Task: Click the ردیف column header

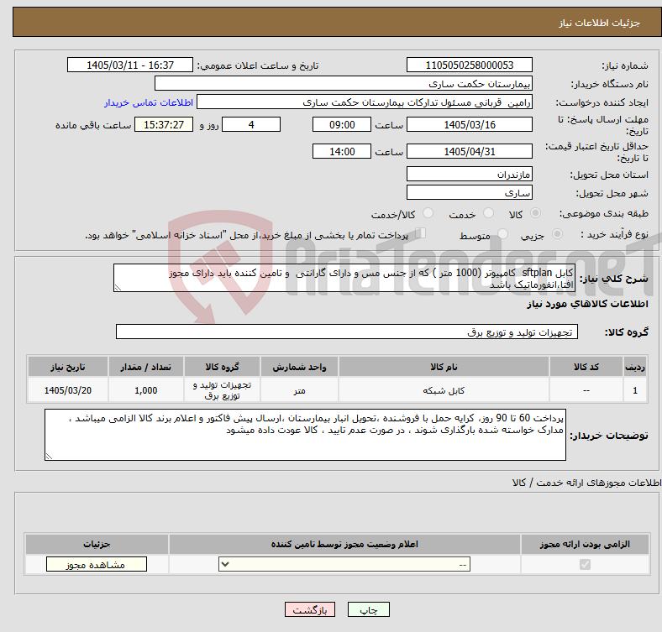Action: tap(635, 367)
